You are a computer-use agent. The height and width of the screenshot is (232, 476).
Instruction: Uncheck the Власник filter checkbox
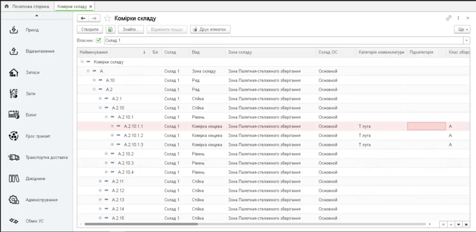pyautogui.click(x=99, y=40)
